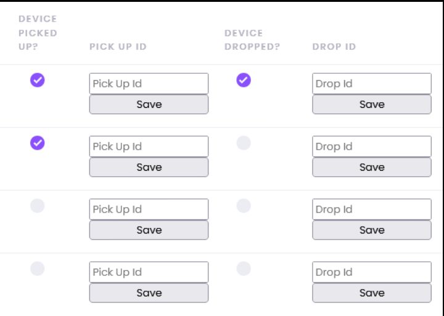Save the fourth row Pick Up Id

149,293
